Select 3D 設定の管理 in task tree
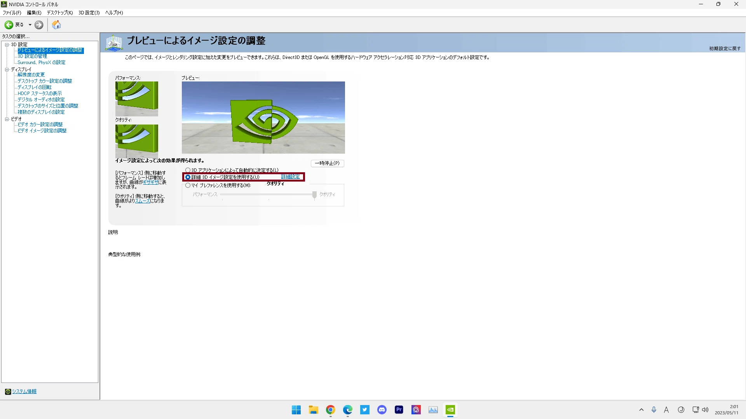 point(32,56)
